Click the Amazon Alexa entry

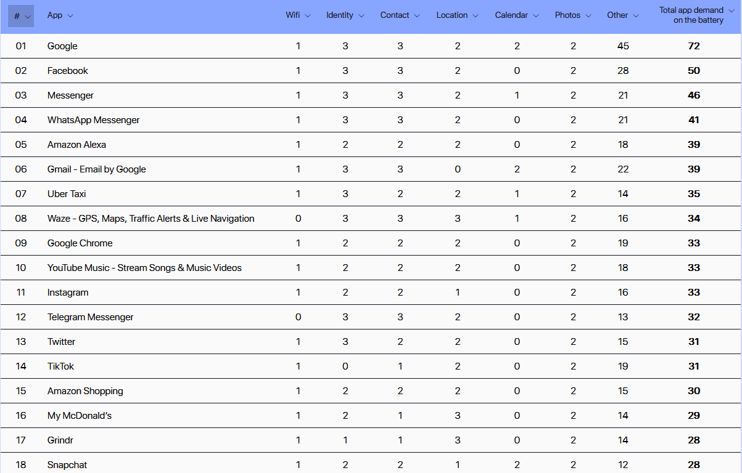coord(76,145)
